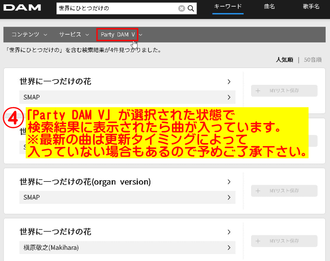The height and width of the screenshot is (261, 330).
Task: Click chevron in first SMAP artist row
Action: [229, 97]
